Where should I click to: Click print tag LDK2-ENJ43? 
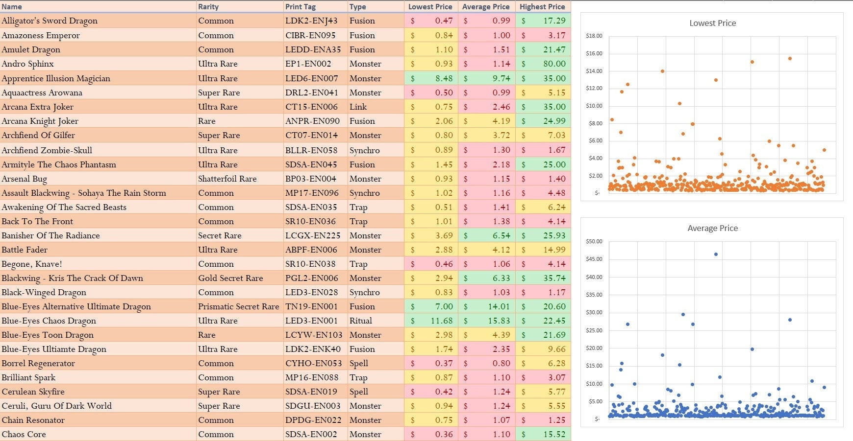[x=315, y=21]
